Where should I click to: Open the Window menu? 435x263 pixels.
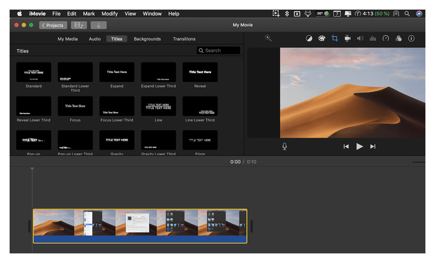(x=152, y=13)
